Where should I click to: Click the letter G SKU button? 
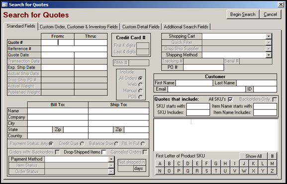coord(216,164)
